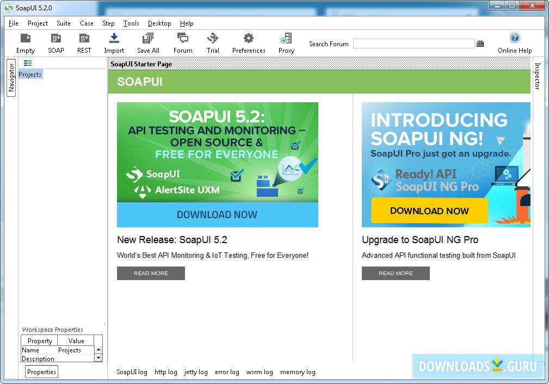Open the Forum toolbar icon
Screen dimensions: 549x384
click(x=183, y=43)
